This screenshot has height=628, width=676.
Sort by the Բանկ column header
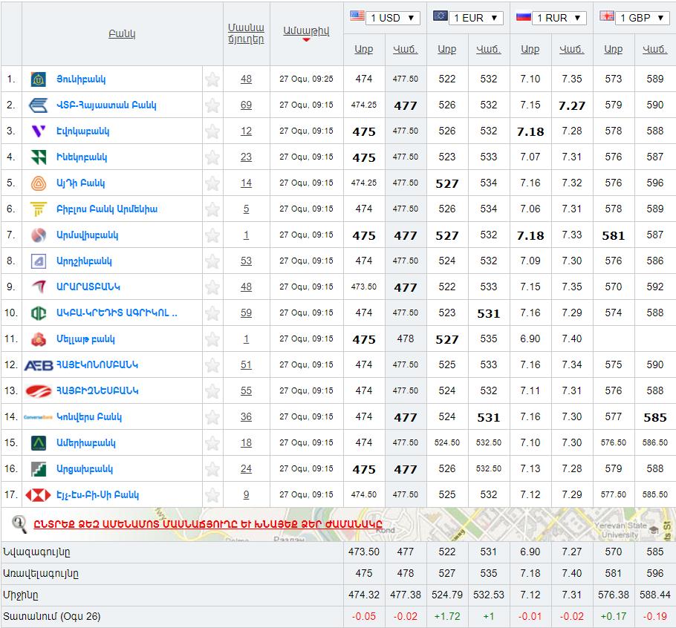[122, 34]
